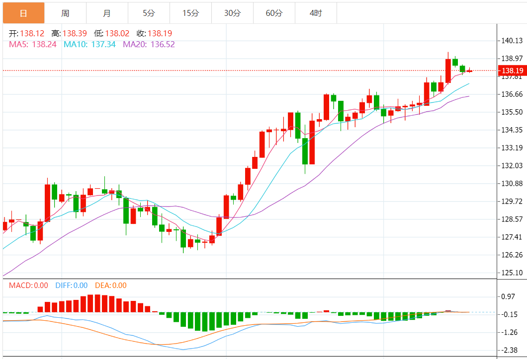Click the 126.26 price axis label

coord(512,255)
